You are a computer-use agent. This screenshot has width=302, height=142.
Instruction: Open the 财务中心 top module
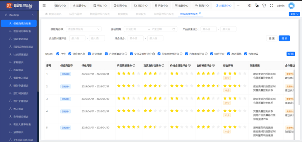(120, 6)
